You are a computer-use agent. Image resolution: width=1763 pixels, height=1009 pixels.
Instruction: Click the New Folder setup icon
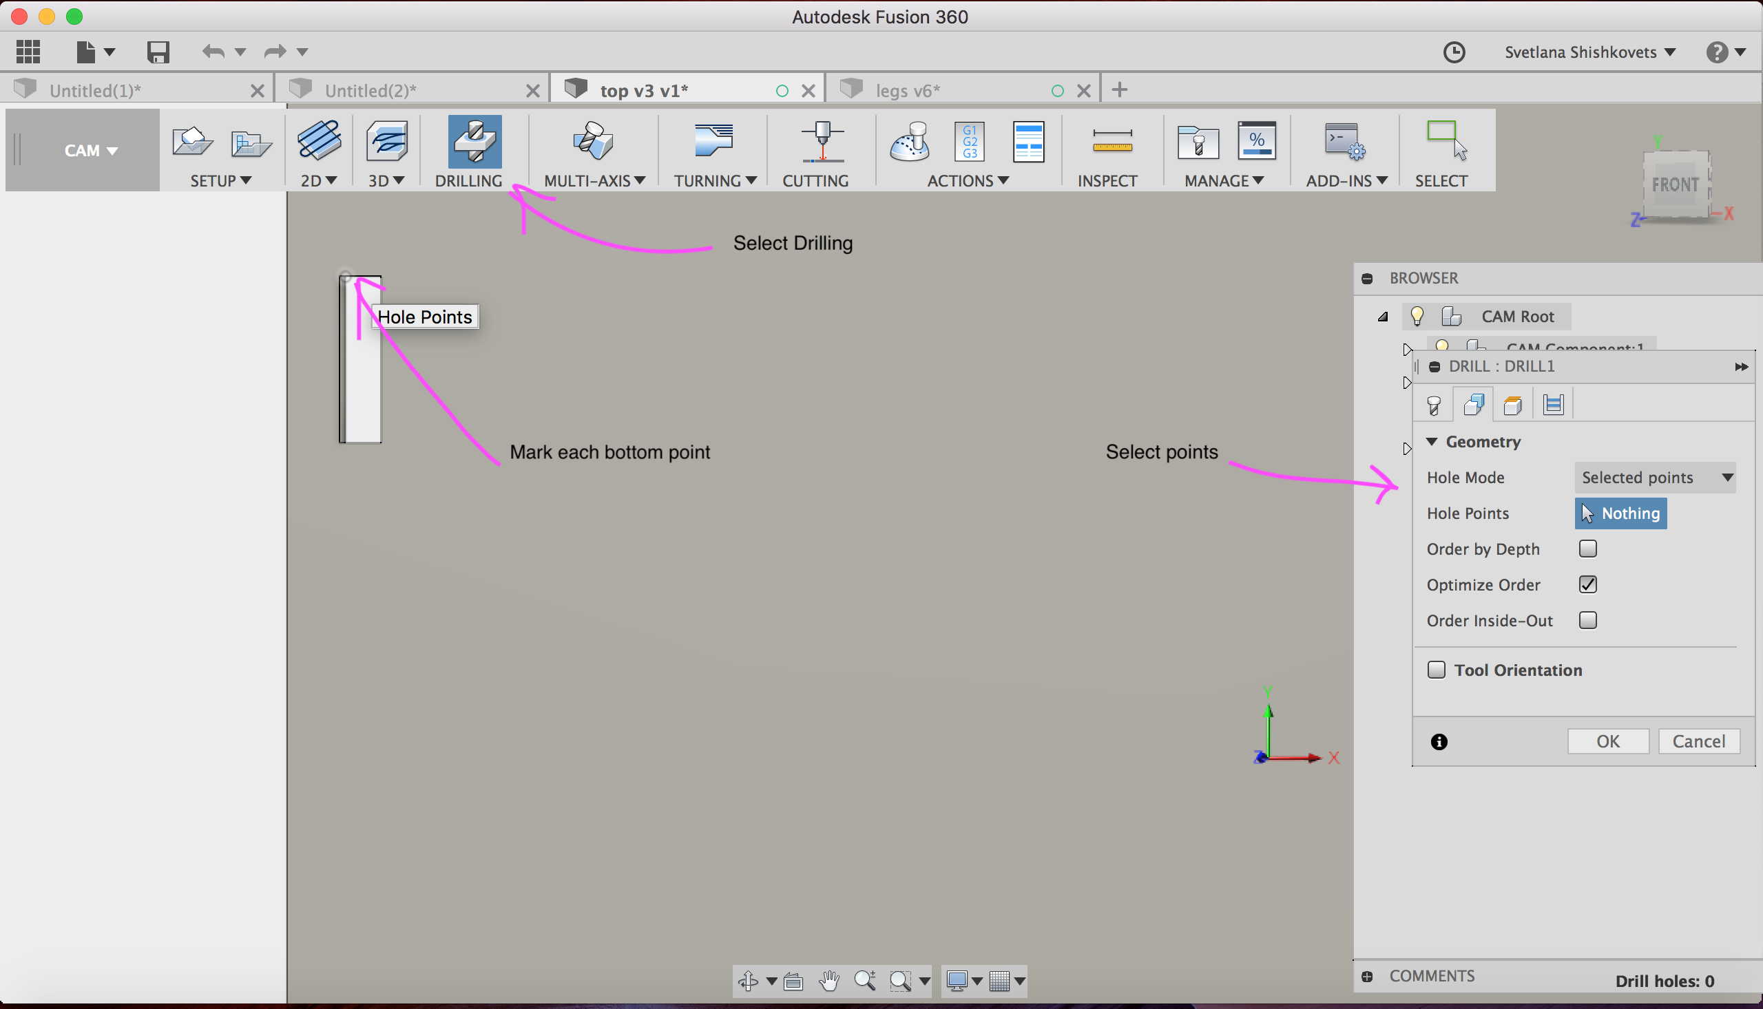250,143
